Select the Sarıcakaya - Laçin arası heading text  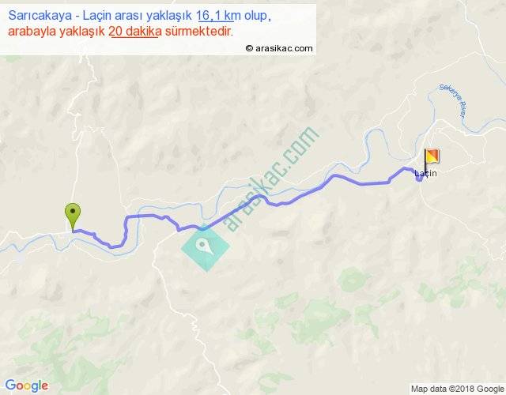(x=100, y=16)
